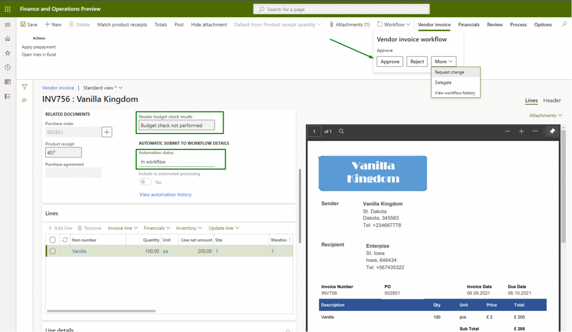Click Match product receipts
This screenshot has width=572, height=332.
pyautogui.click(x=122, y=25)
